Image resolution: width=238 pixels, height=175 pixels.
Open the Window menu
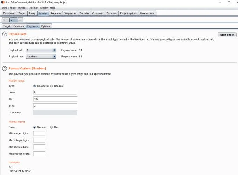coord(44,8)
